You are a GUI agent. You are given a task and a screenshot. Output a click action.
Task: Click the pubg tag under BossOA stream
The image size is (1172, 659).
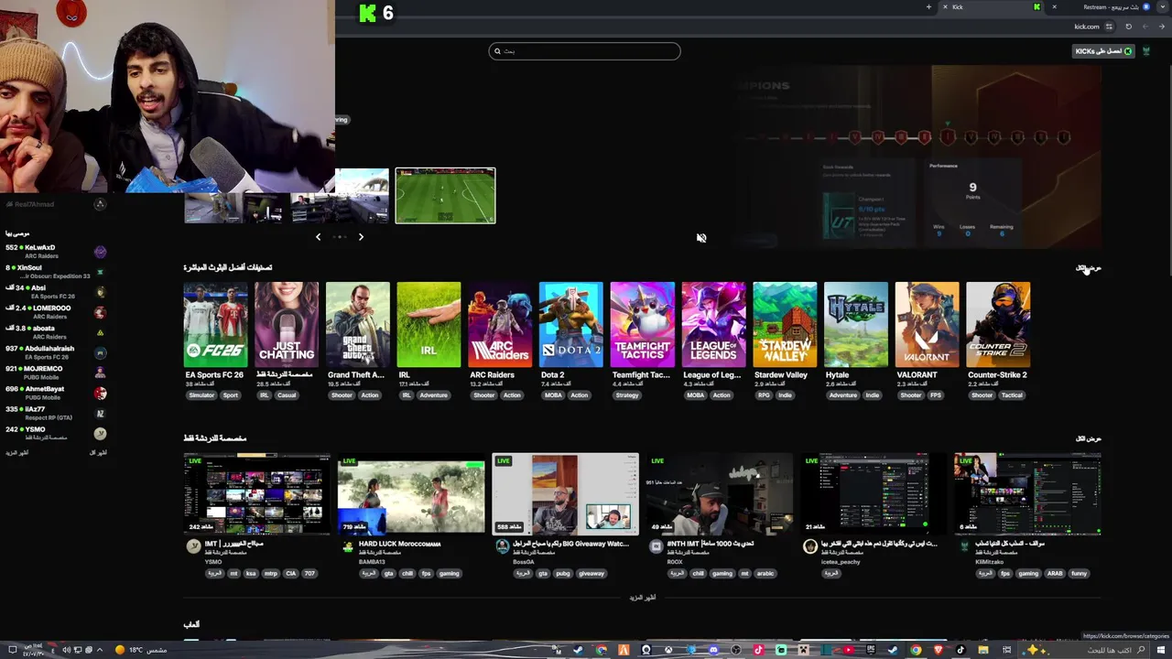(563, 574)
